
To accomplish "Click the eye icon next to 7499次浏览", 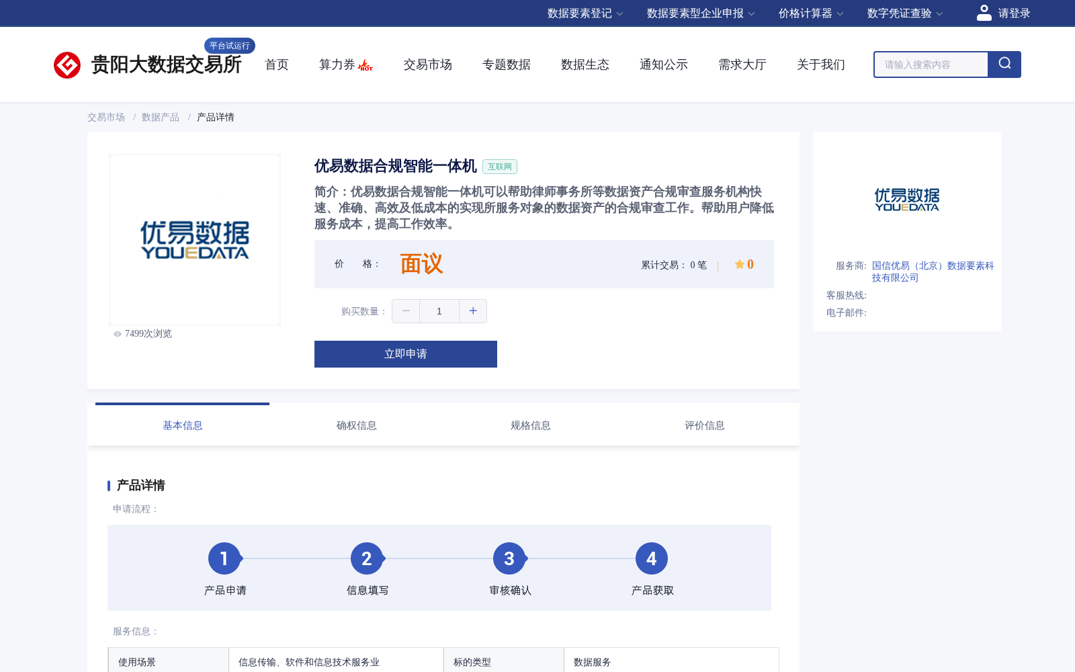I will coord(118,334).
